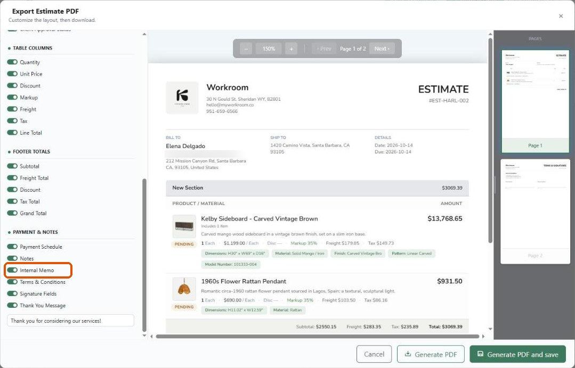Click the preview vertical scrollbar

[490, 140]
